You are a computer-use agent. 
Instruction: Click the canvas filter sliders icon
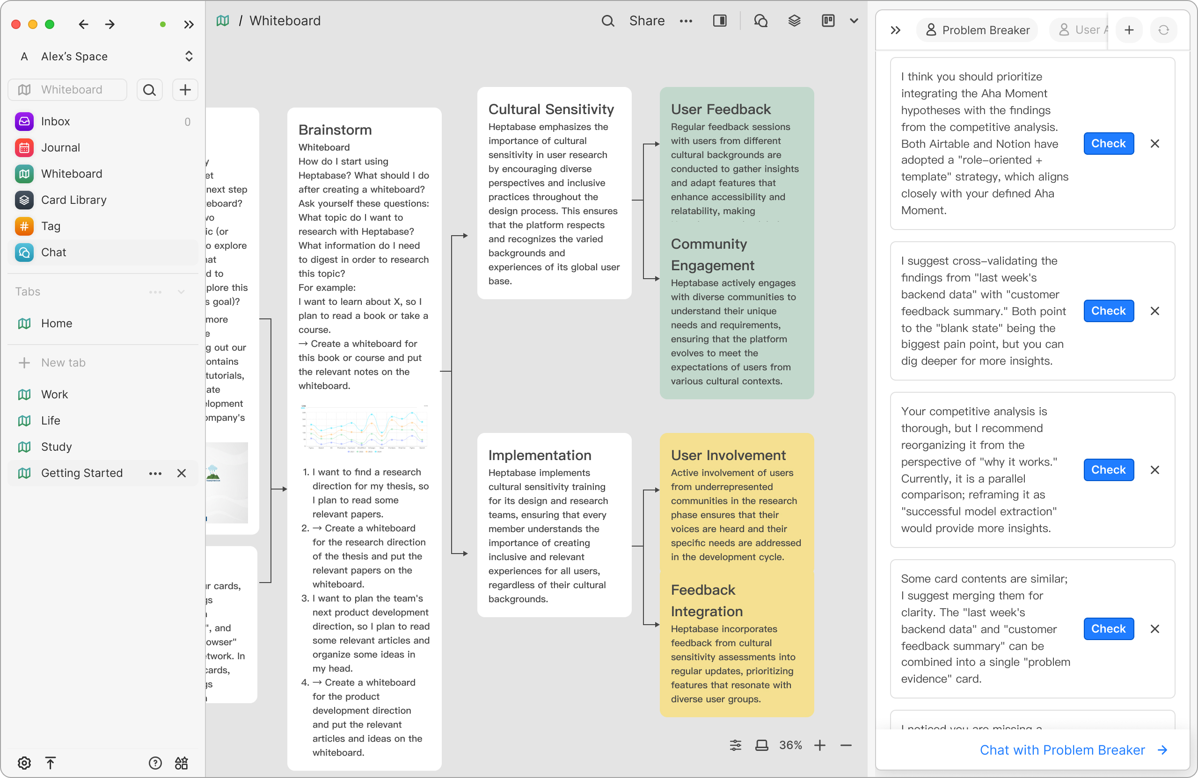(735, 745)
